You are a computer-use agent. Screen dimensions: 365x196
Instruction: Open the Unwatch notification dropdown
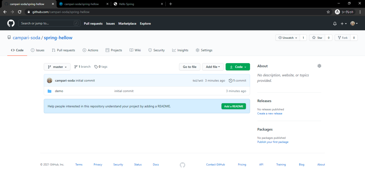tap(287, 38)
